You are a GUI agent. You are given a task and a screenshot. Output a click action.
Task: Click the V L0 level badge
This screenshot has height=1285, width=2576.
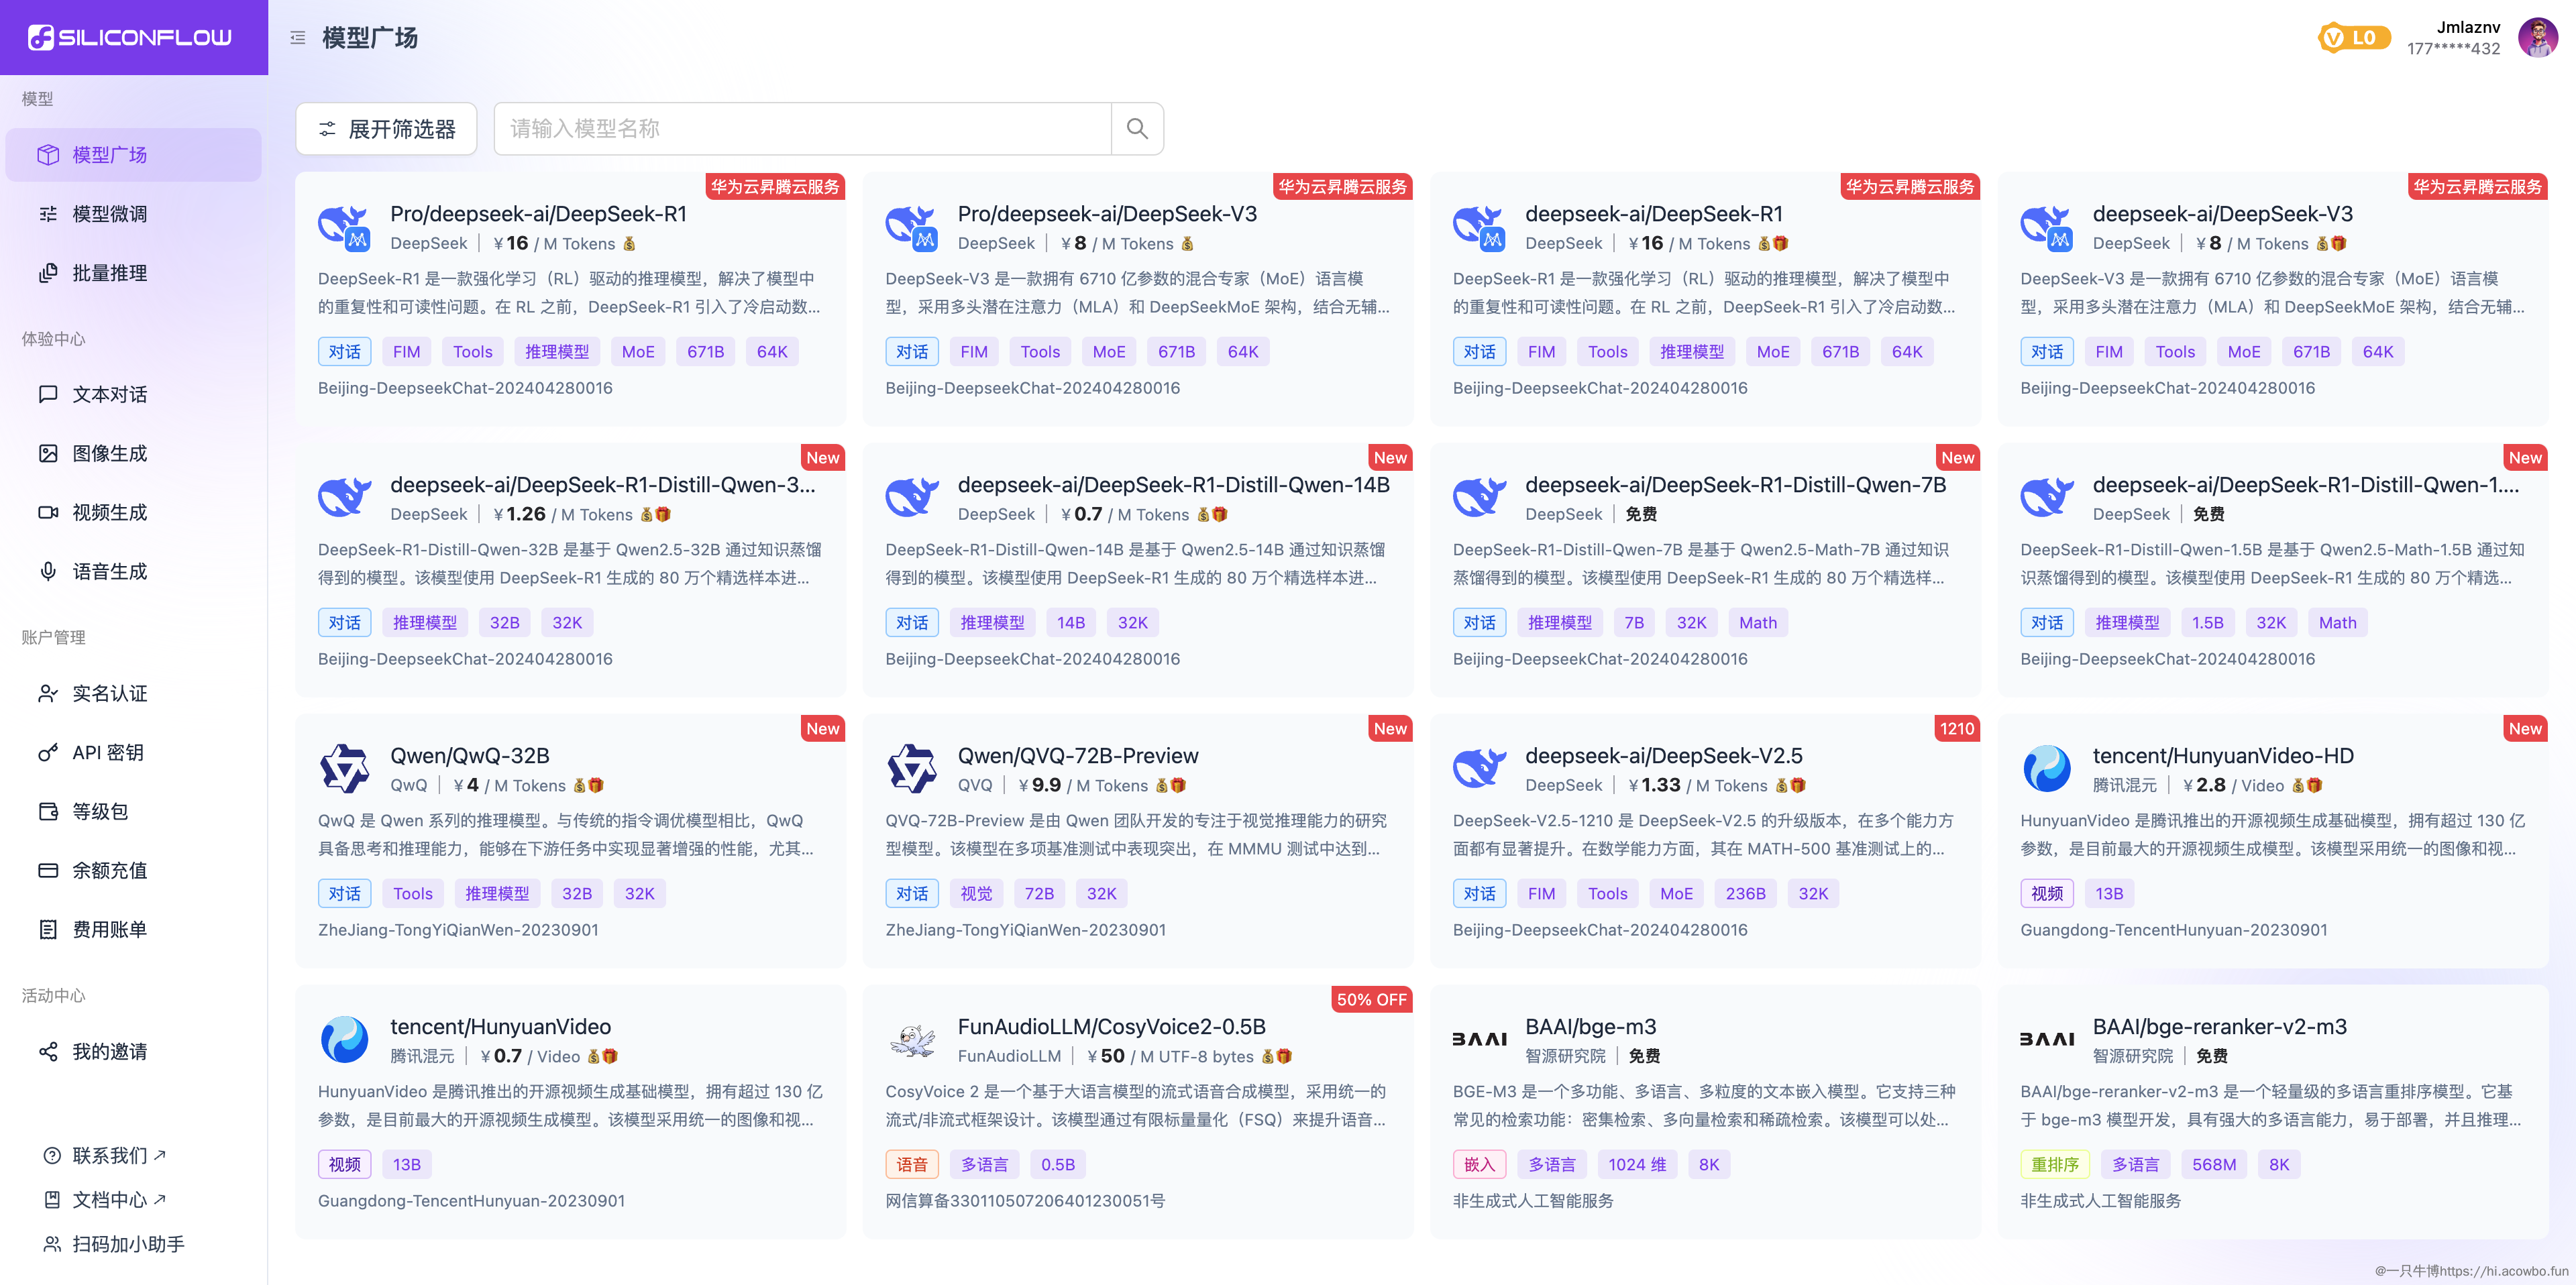tap(2353, 38)
